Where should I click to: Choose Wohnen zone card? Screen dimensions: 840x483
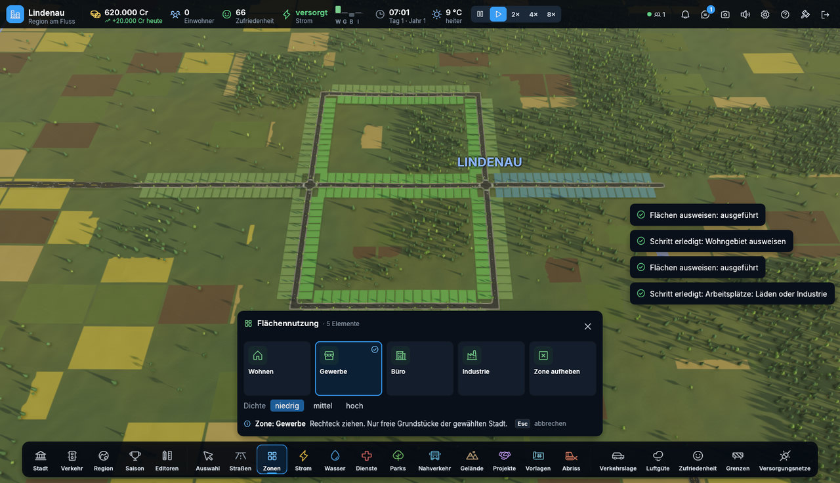[x=277, y=368]
